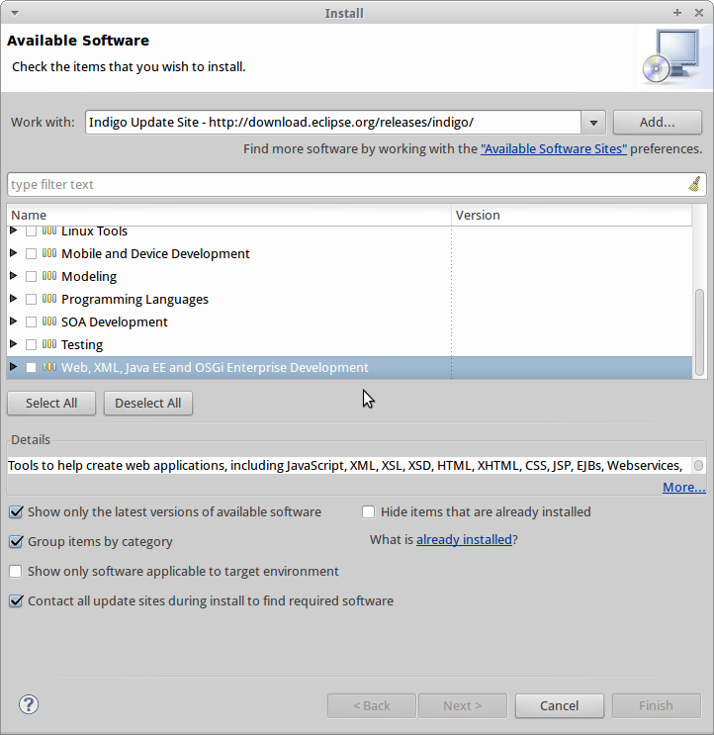The height and width of the screenshot is (735, 714).
Task: Clear filter text with the broom icon
Action: pos(694,184)
